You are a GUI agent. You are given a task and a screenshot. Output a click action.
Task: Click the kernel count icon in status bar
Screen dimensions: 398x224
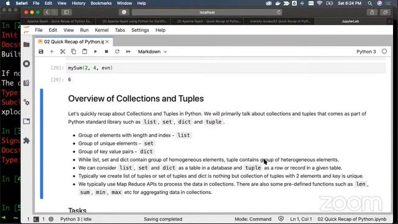51,219
